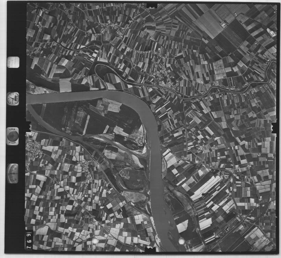
Task: Click the circular bubble level instrument
Action: 13,136
